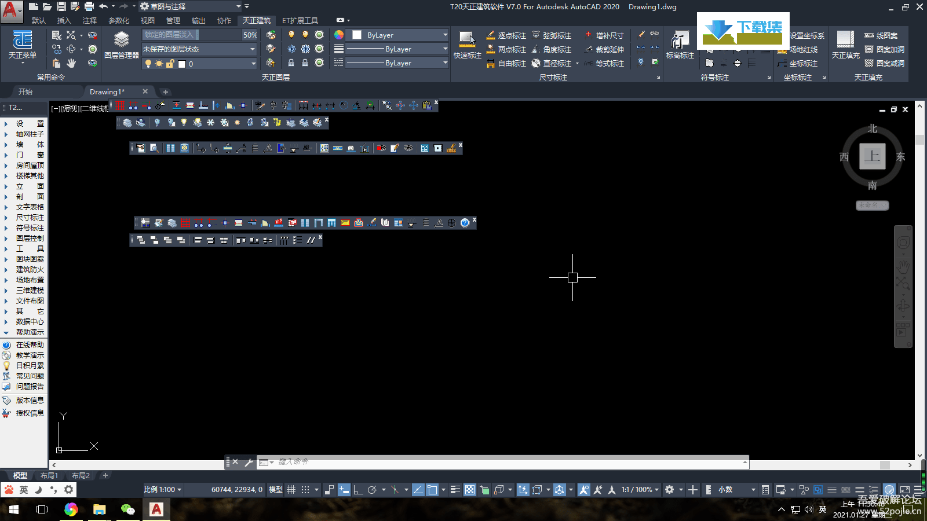Select the 自由标注 dimension tool
Screen dimensions: 927x521
click(x=506, y=63)
